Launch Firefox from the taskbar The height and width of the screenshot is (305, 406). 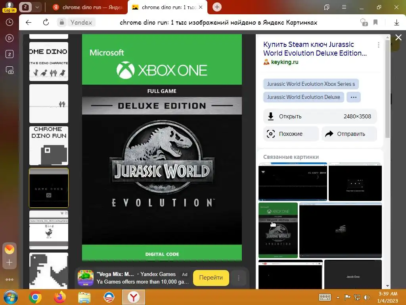(60, 297)
